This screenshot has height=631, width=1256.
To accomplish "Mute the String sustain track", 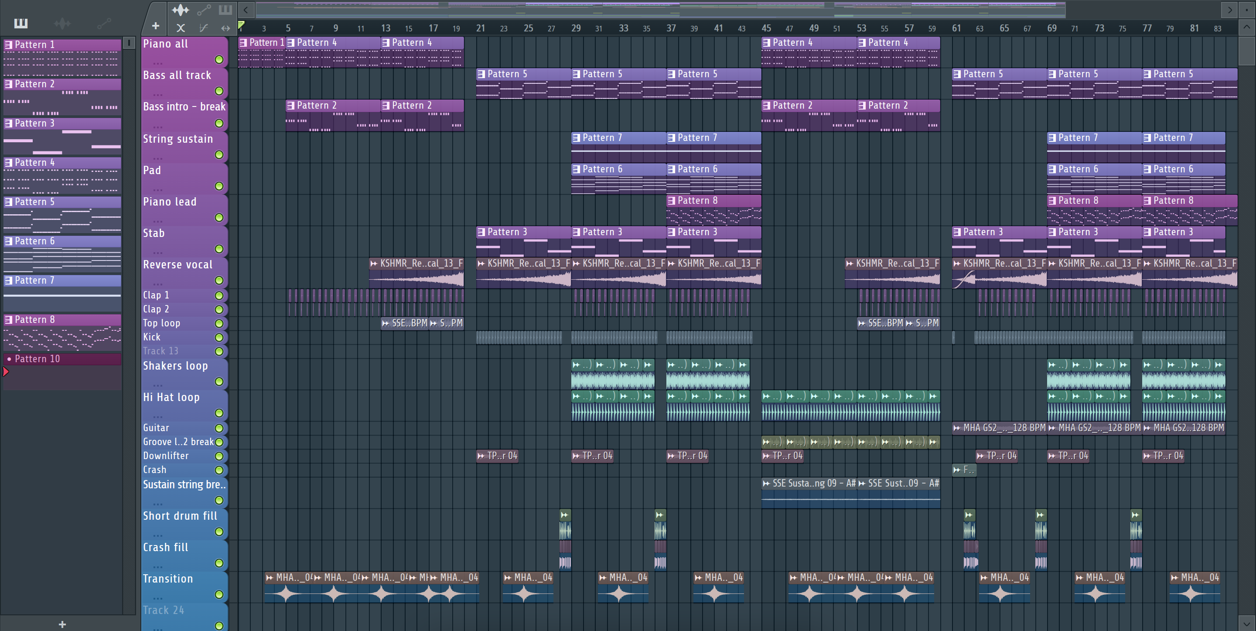I will point(219,155).
